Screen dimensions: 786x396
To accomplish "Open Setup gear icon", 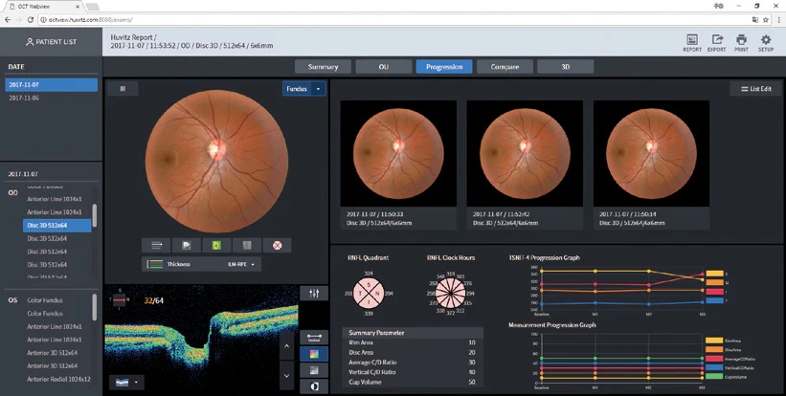I will click(x=766, y=43).
